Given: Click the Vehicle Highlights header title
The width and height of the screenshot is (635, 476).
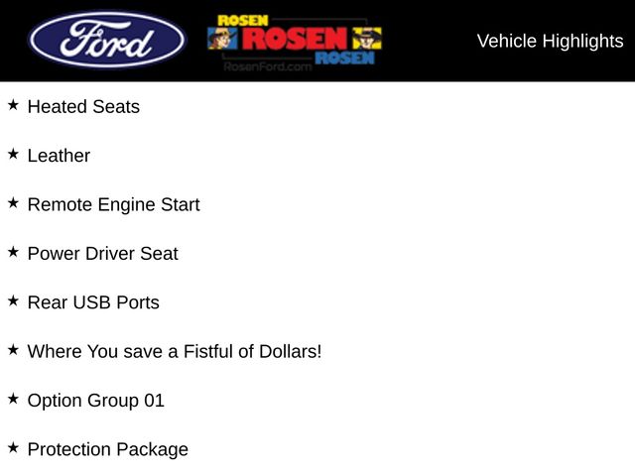Looking at the screenshot, I should coord(550,41).
